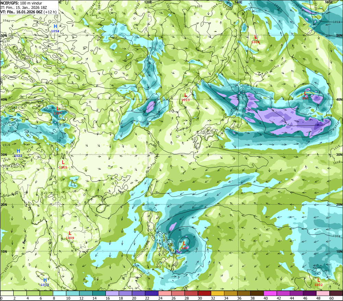Viewport: 343px width, 301px height.
Task: Pick the 20–22 violet legend swatch
Action: (139, 293)
